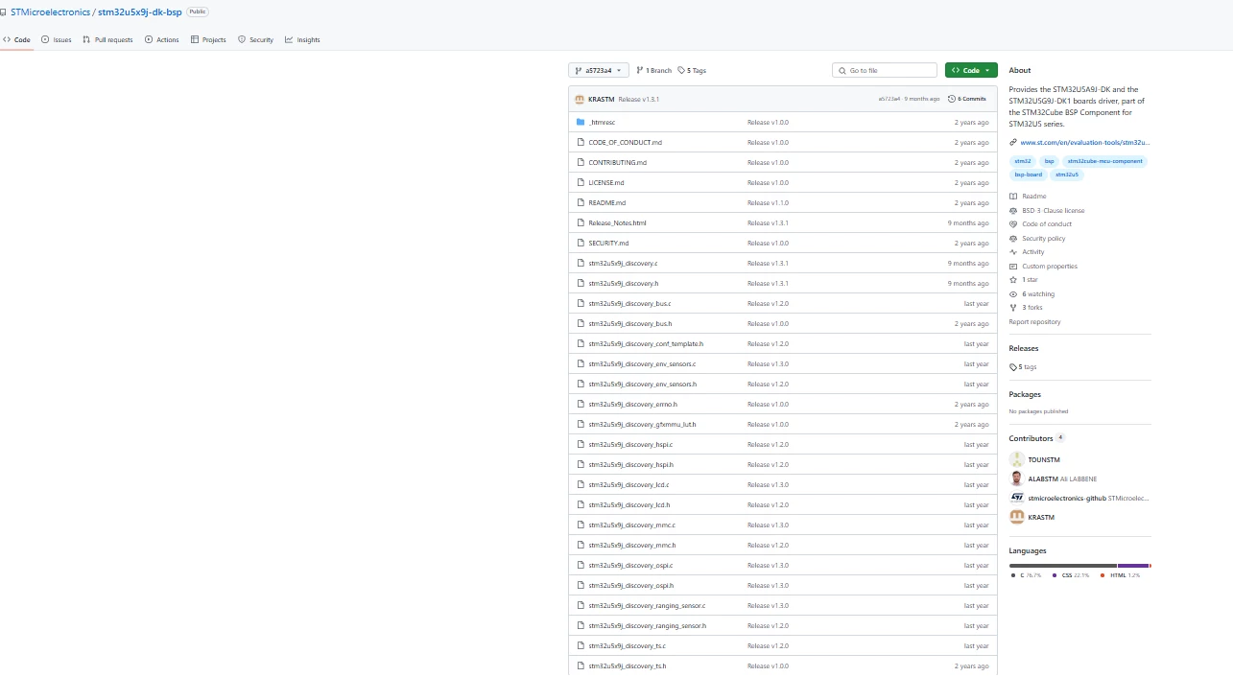Open the STMicroelectronics owner link
1233x677 pixels.
[50, 12]
